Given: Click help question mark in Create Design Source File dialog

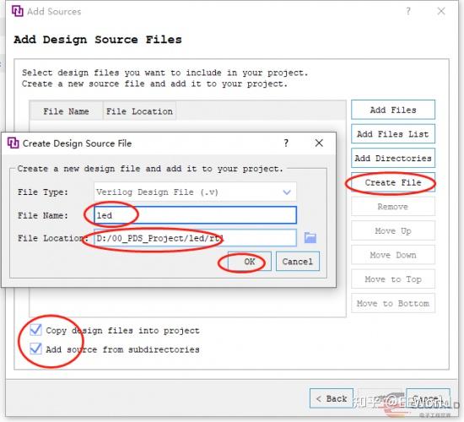Looking at the screenshot, I should 286,143.
